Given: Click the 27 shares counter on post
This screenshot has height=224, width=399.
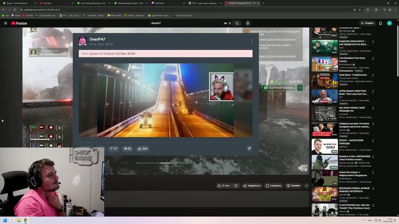Looking at the screenshot, I should pos(114,149).
